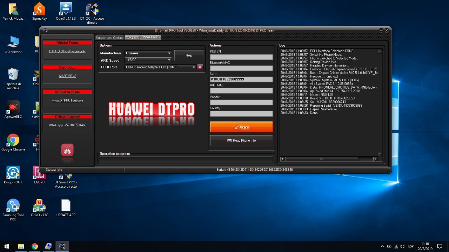Open the Yelrick Mucaz desktop folder
This screenshot has height=252, width=449.
click(x=13, y=12)
